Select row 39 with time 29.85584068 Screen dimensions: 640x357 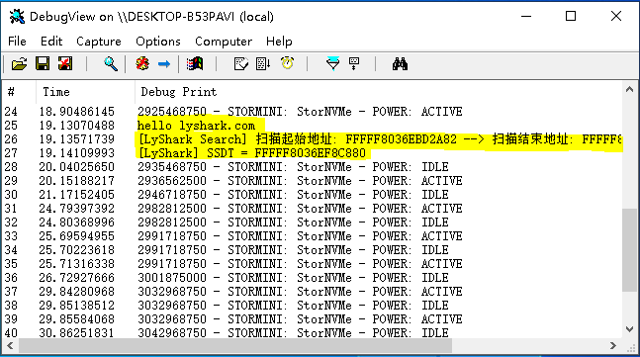point(313,319)
